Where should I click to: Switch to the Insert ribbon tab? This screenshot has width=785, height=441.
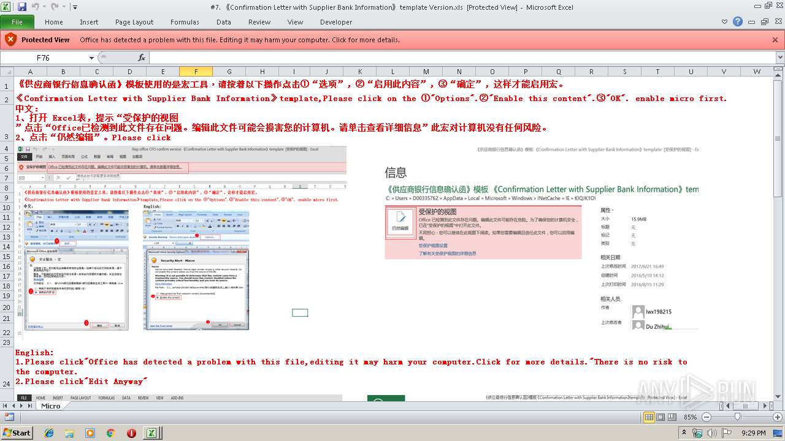[89, 22]
